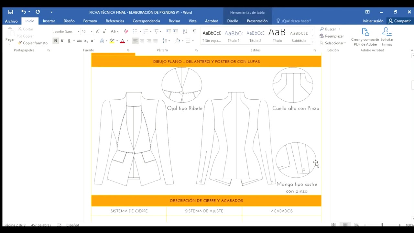Toggle show paragraph marks
414x233 pixels.
click(194, 31)
